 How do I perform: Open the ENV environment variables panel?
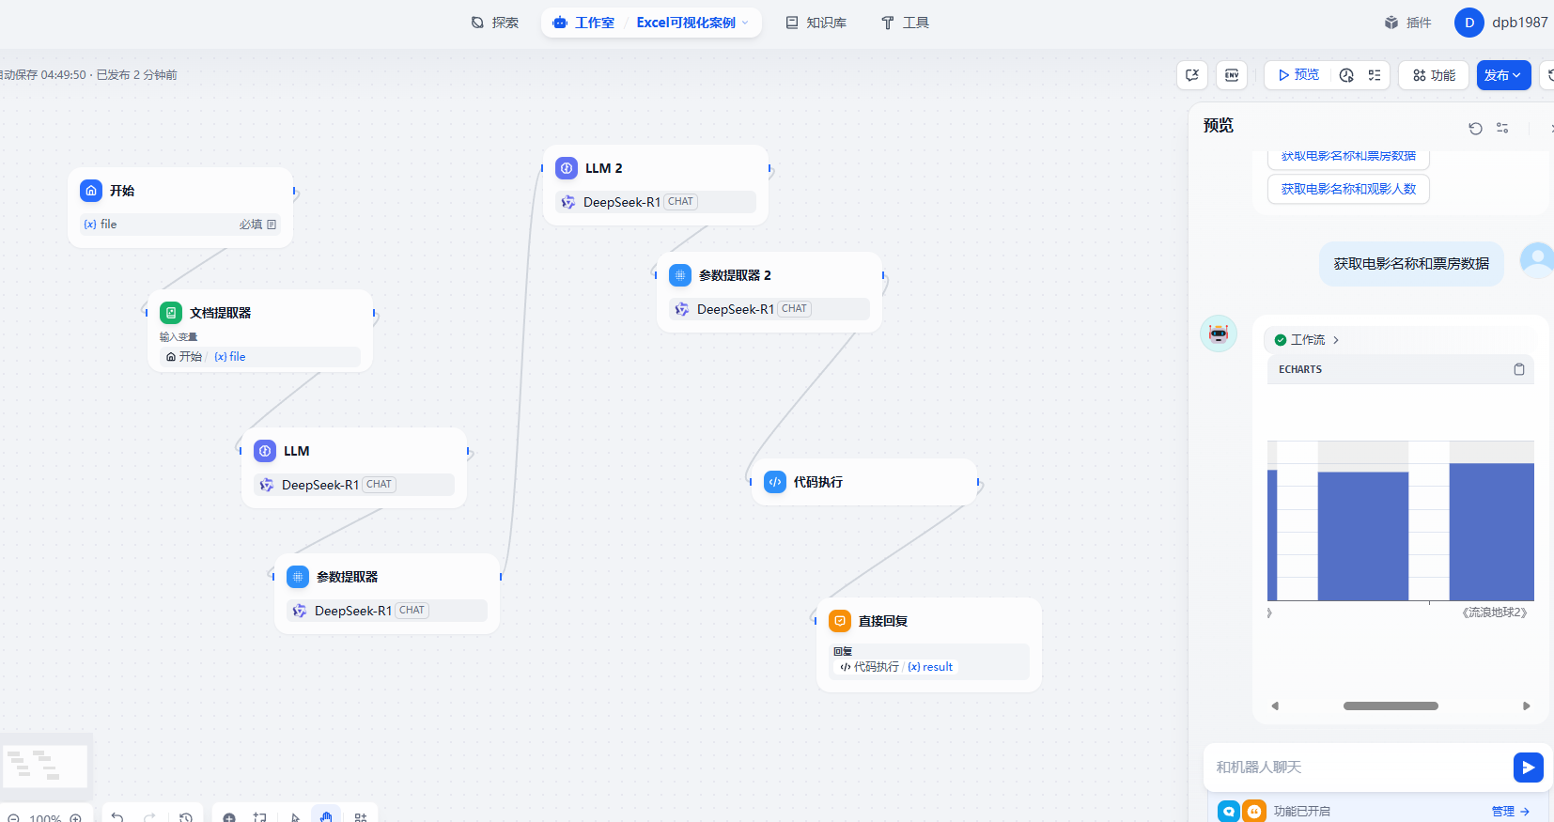[1231, 75]
